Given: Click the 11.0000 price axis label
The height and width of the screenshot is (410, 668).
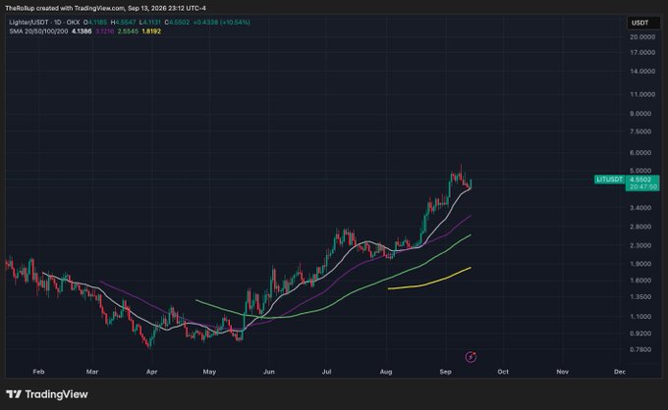Looking at the screenshot, I should click(x=642, y=94).
